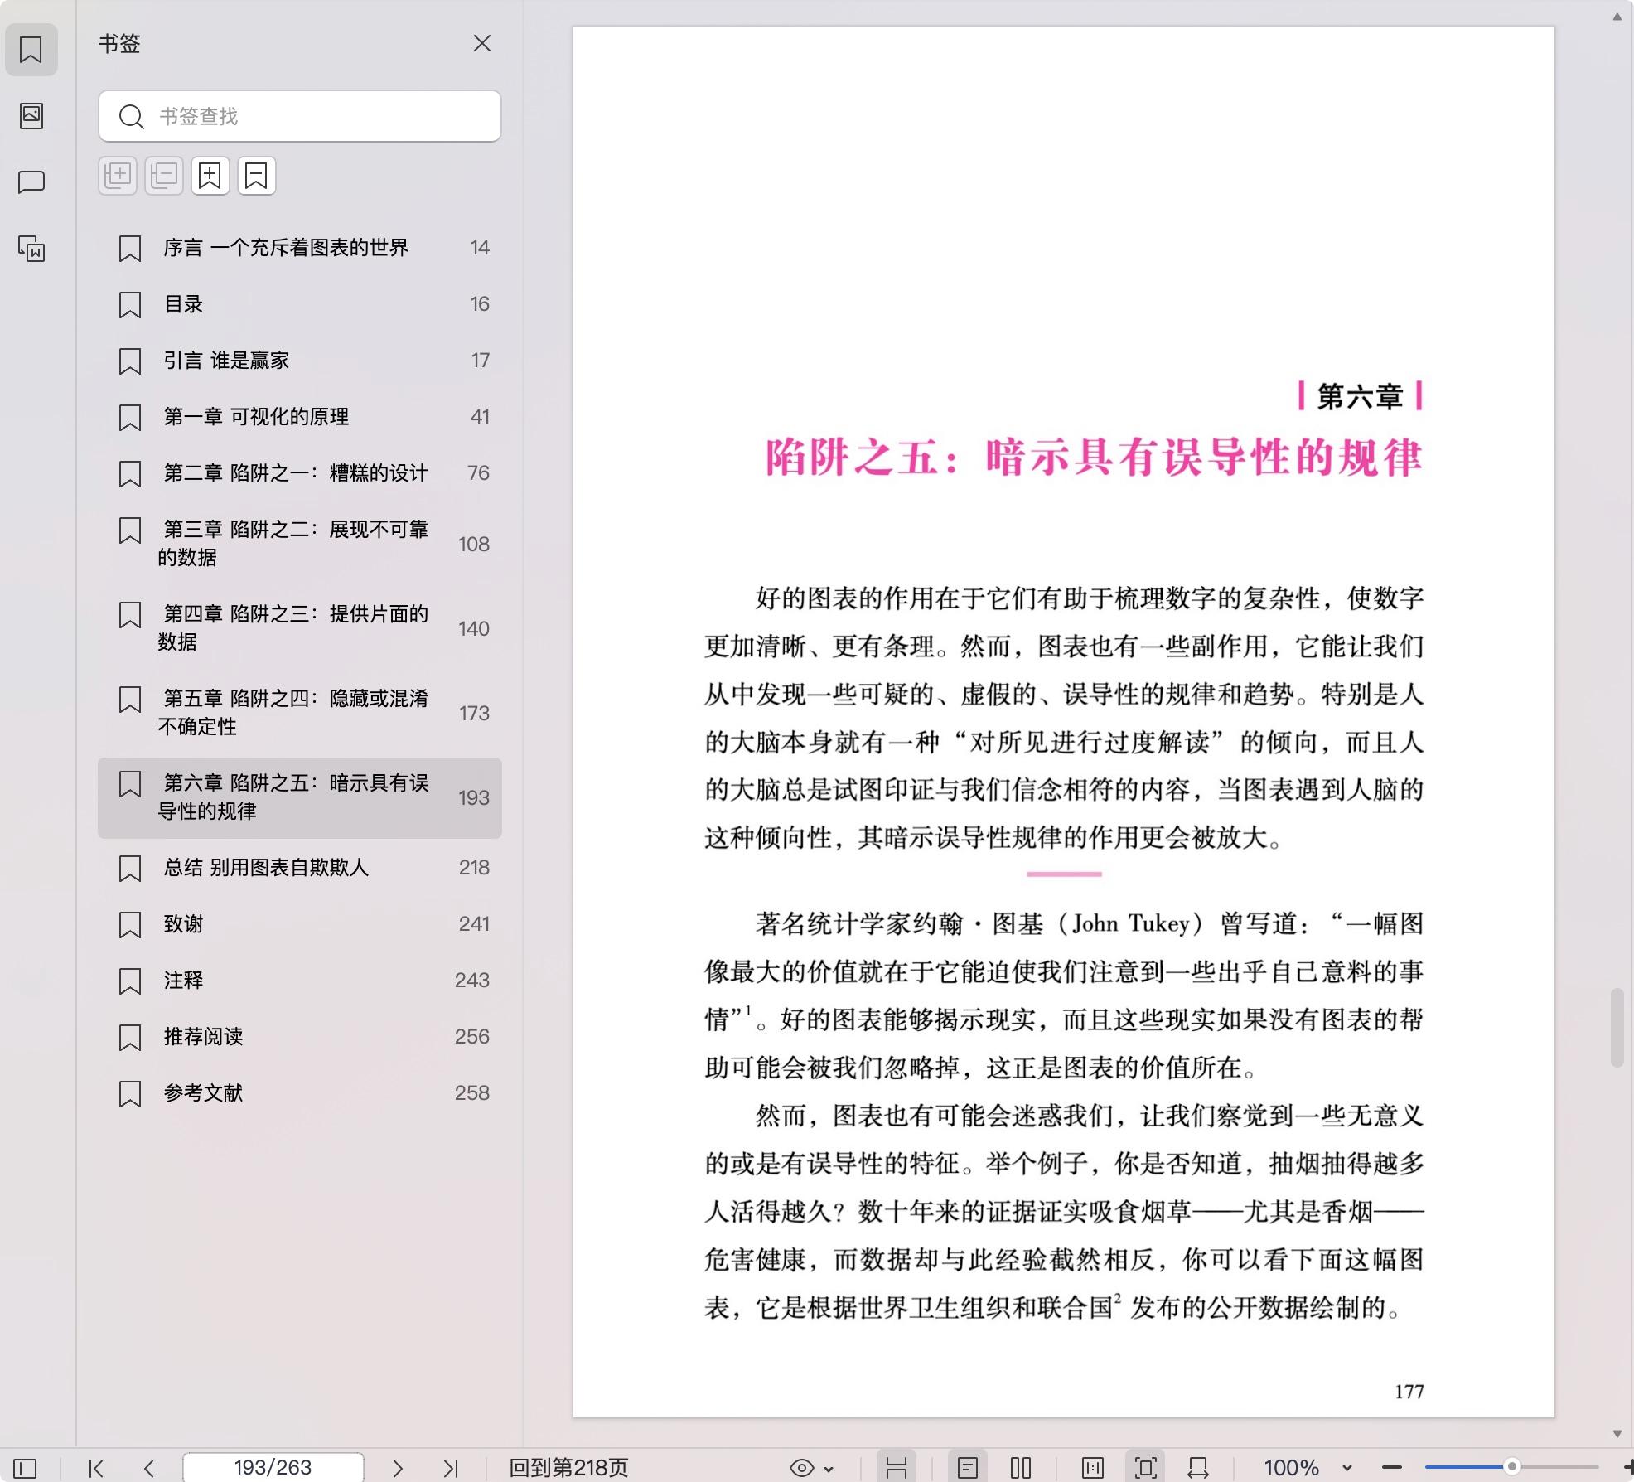1634x1482 pixels.
Task: Open the comments panel icon in sidebar
Action: coord(31,182)
